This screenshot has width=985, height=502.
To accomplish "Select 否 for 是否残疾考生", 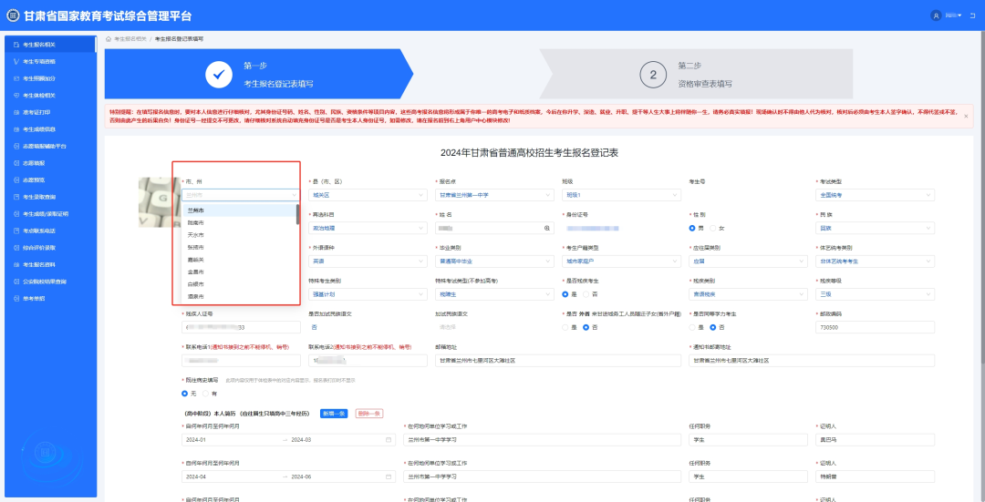I will pos(586,294).
